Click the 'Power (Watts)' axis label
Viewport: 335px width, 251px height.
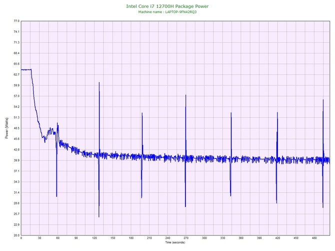pos(6,128)
